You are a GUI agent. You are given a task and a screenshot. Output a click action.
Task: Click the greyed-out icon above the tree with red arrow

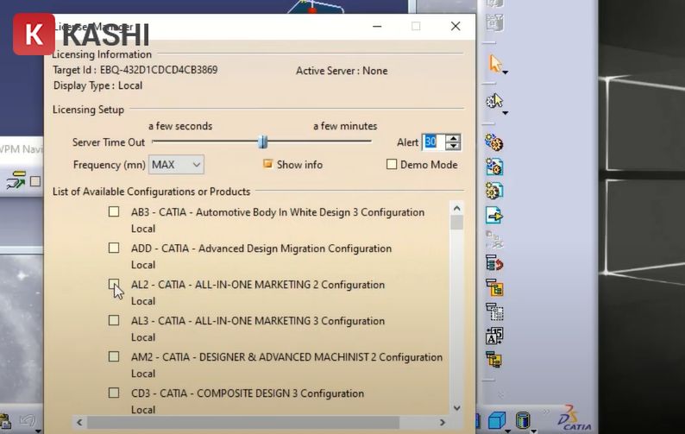pyautogui.click(x=494, y=239)
